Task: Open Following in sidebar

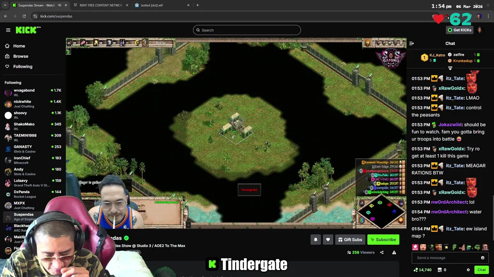Action: click(x=19, y=67)
